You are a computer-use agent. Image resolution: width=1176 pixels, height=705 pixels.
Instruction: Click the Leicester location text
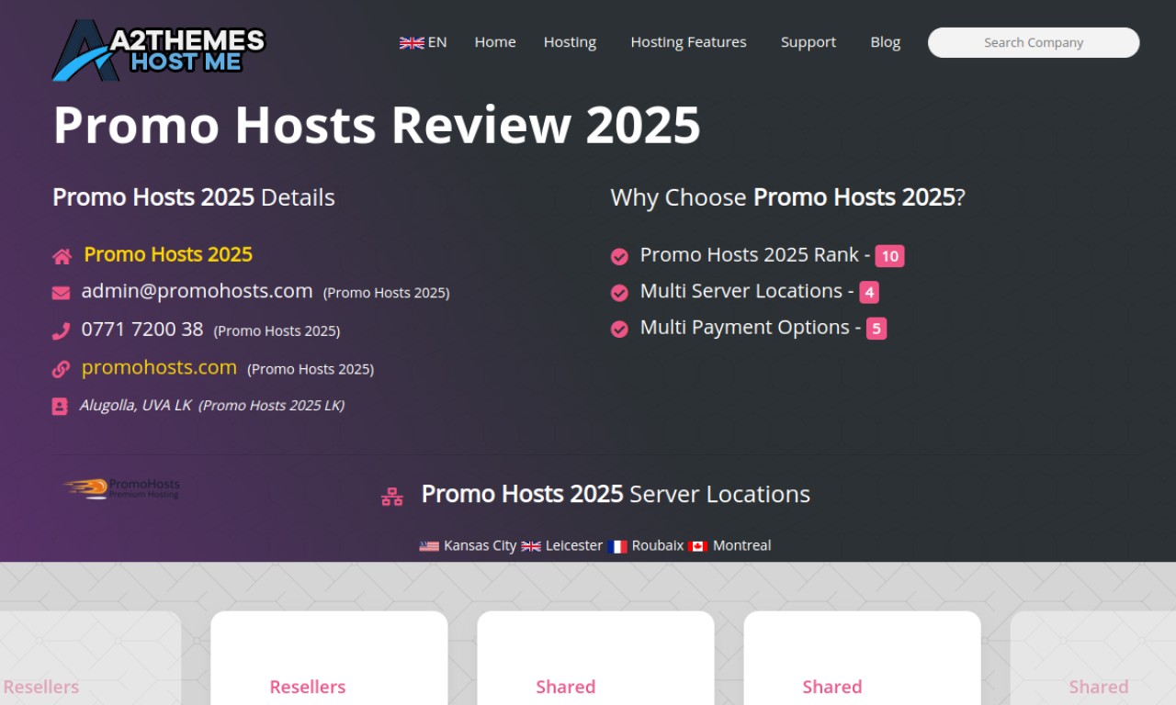point(574,545)
